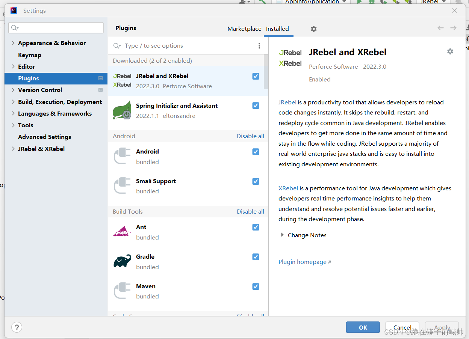Image resolution: width=469 pixels, height=339 pixels.
Task: Click OK to confirm settings
Action: (363, 327)
